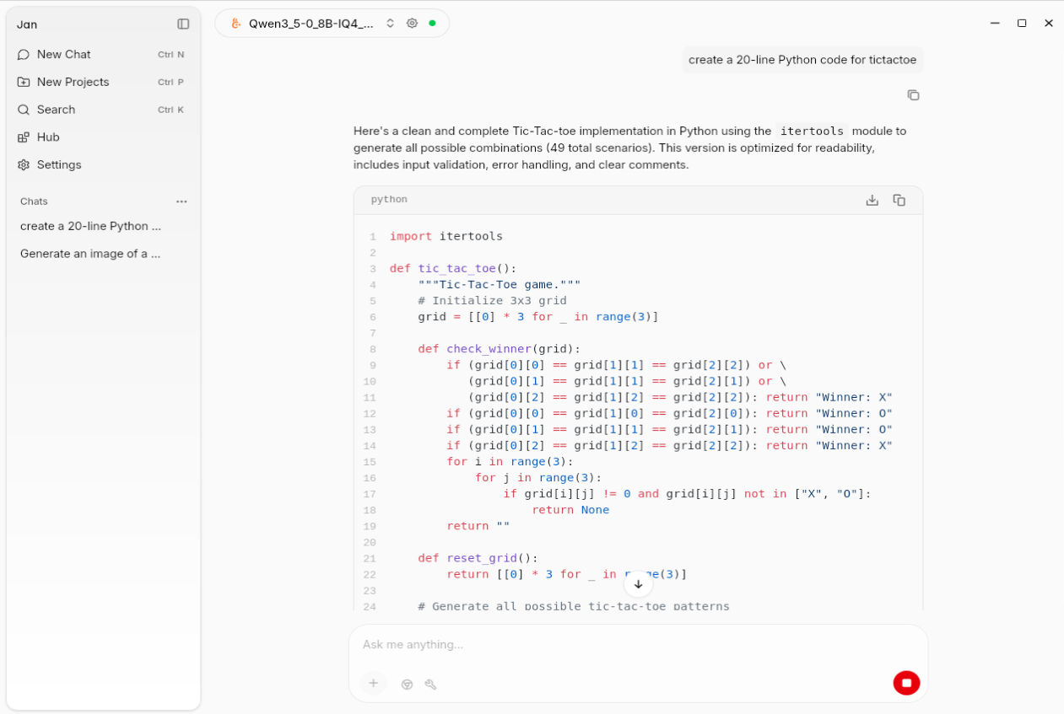Viewport: 1064px width, 714px height.
Task: Click the model selector up-down chevron
Action: [x=390, y=24]
